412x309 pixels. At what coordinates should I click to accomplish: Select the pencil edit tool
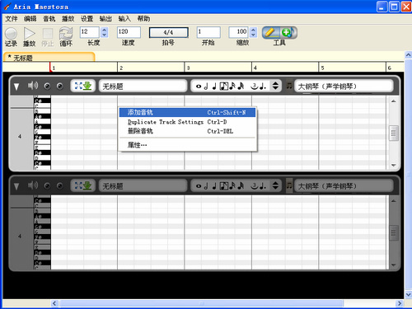pos(270,32)
